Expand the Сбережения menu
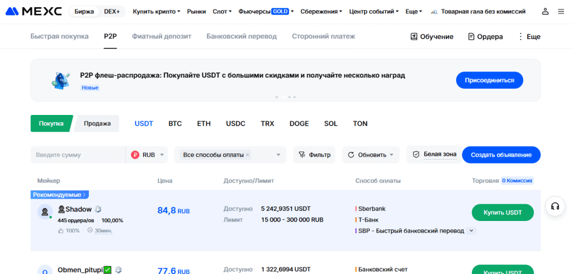The width and height of the screenshot is (573, 274). tap(321, 12)
